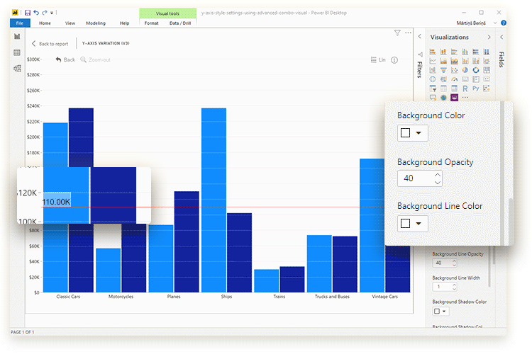Screen dimensions: 532x354
Task: Select the pie chart visual
Action: (x=465, y=70)
